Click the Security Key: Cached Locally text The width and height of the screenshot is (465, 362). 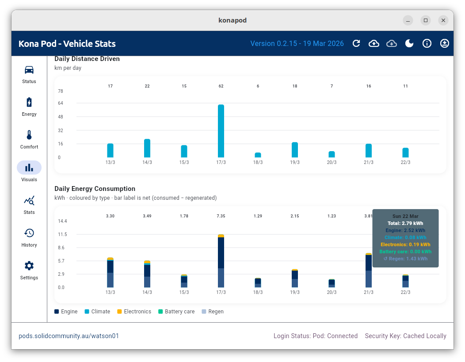coord(405,336)
